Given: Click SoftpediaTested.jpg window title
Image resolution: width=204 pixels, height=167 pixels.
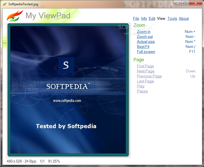Looking at the screenshot, I should [23, 4].
